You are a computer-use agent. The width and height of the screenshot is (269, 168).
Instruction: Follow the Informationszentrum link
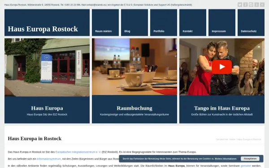click(x=49, y=159)
